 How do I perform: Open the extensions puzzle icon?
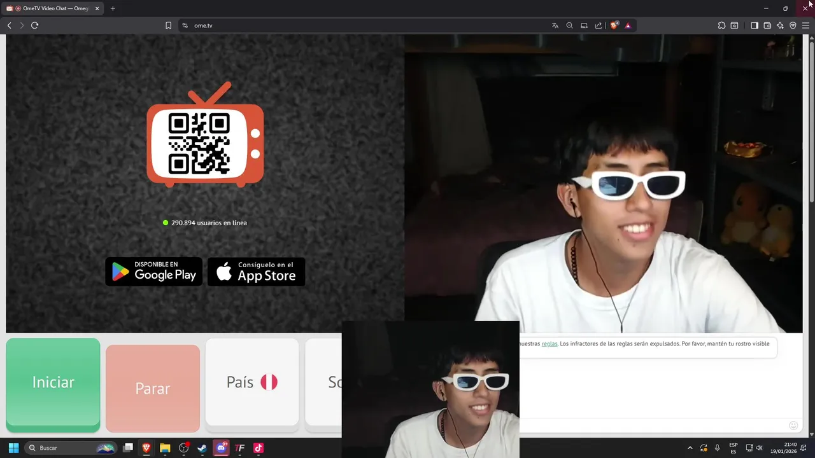721,25
